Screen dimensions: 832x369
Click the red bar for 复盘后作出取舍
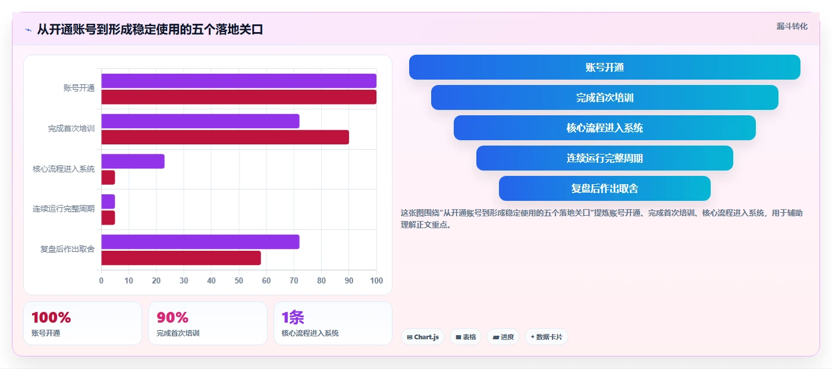coord(181,258)
